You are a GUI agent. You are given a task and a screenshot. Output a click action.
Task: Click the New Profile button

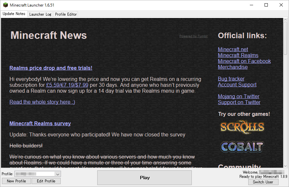(x=16, y=181)
